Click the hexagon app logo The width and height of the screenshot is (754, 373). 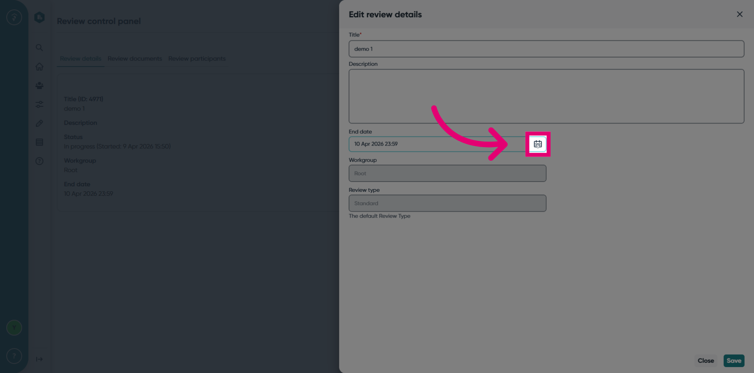click(39, 17)
